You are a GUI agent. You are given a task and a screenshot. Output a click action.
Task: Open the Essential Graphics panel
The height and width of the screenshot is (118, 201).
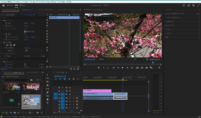click(175, 14)
